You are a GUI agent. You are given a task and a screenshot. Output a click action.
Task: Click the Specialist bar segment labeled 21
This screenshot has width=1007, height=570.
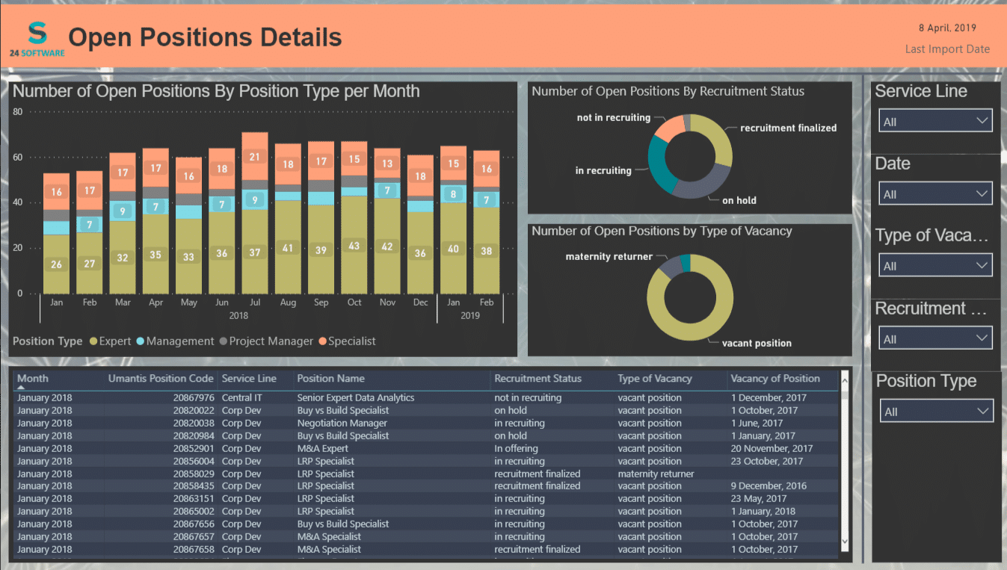255,157
